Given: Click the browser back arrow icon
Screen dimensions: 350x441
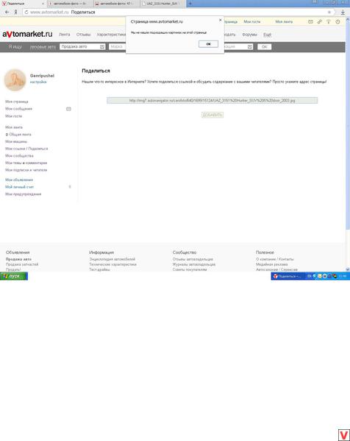Looking at the screenshot, I should click(7, 12).
